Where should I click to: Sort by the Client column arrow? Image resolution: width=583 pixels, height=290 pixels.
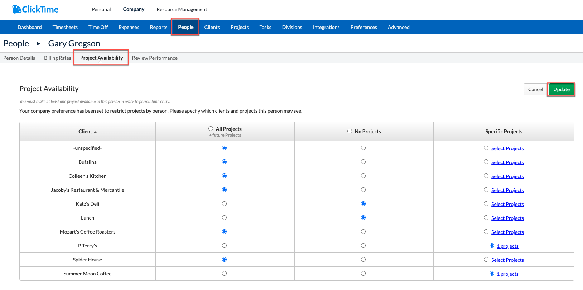point(95,132)
